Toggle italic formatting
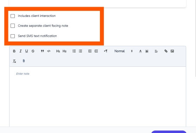Image resolution: width=196 pixels, height=133 pixels. point(20,51)
